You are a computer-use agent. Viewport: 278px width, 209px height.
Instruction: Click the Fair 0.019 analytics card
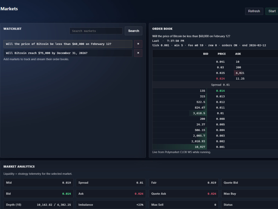point(184,183)
